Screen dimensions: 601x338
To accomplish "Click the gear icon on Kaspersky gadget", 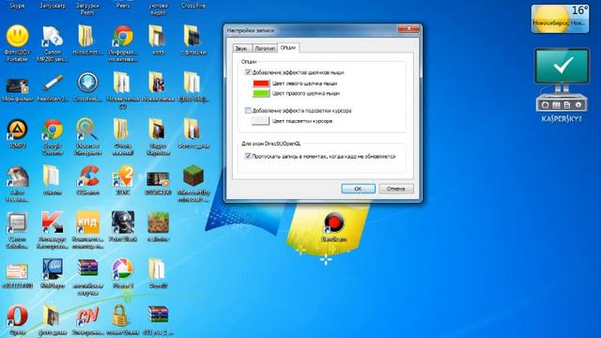I will pyautogui.click(x=578, y=104).
